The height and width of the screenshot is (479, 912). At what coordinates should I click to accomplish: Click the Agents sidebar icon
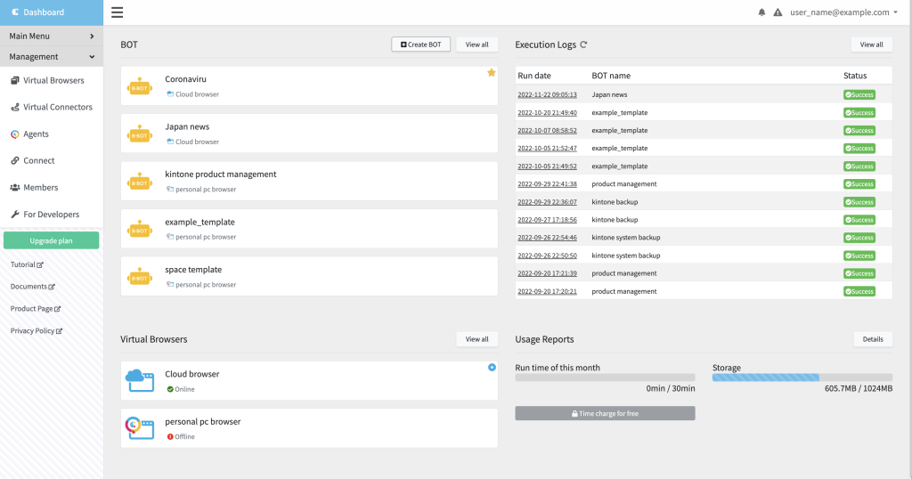(14, 134)
